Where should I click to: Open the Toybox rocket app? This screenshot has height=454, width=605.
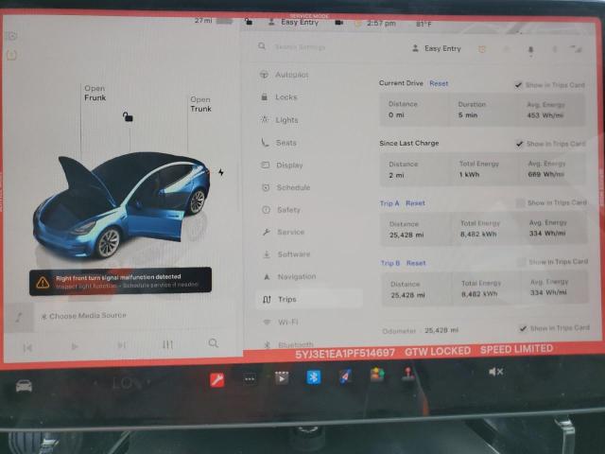point(345,375)
